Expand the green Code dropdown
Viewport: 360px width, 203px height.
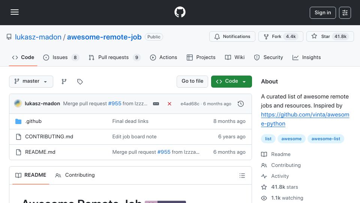(231, 82)
